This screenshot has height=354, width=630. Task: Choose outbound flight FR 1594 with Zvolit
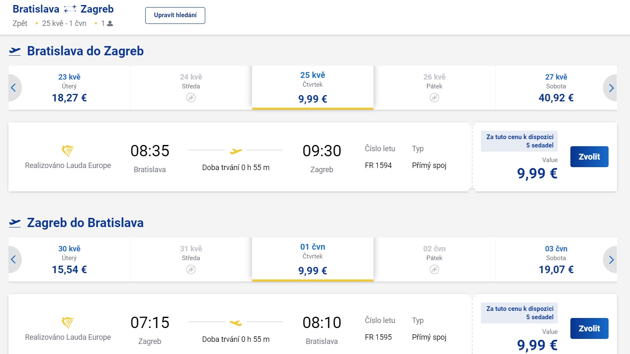[x=589, y=157]
